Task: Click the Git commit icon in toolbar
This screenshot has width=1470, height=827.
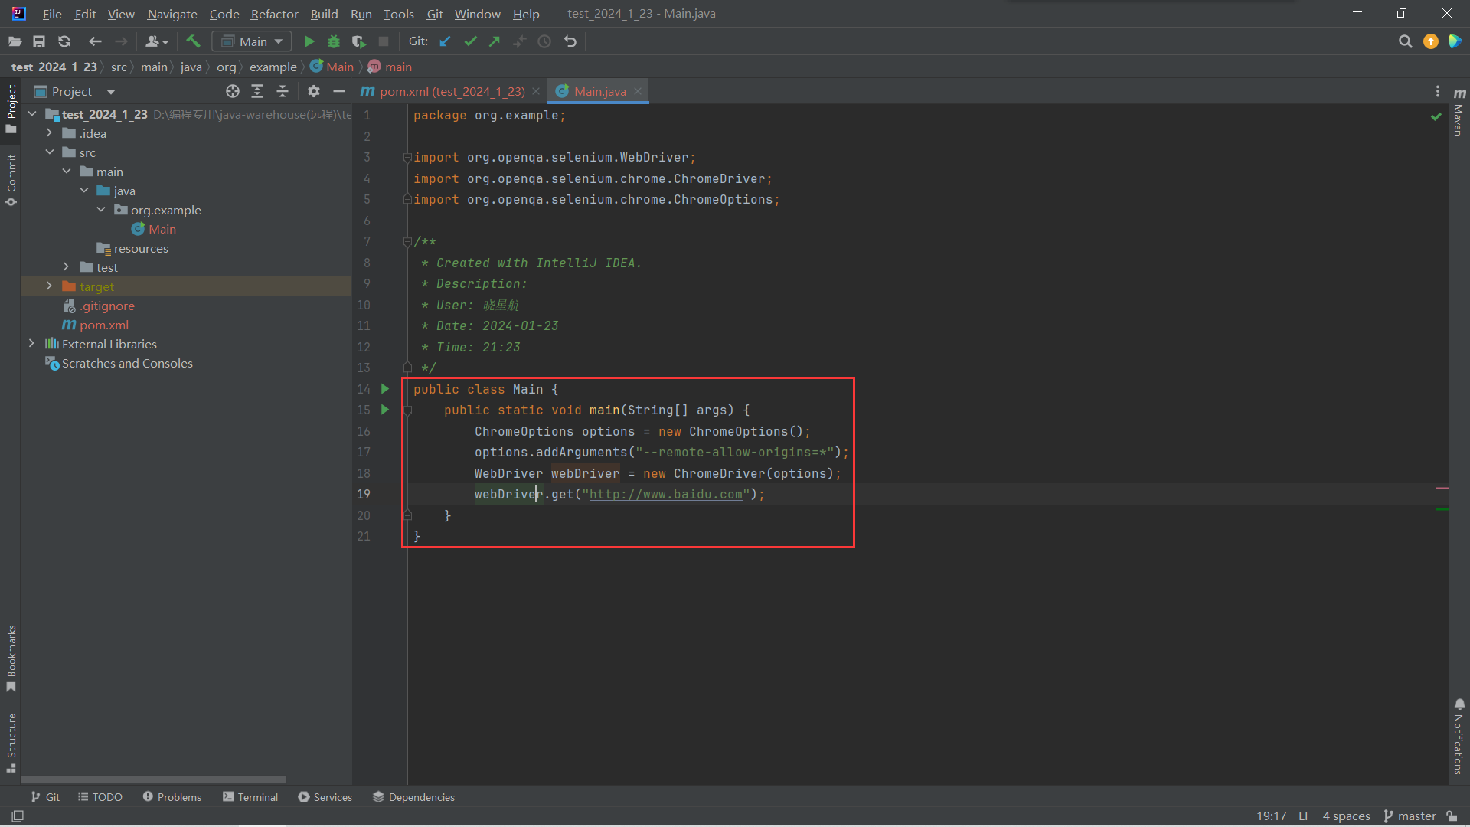Action: pos(471,41)
